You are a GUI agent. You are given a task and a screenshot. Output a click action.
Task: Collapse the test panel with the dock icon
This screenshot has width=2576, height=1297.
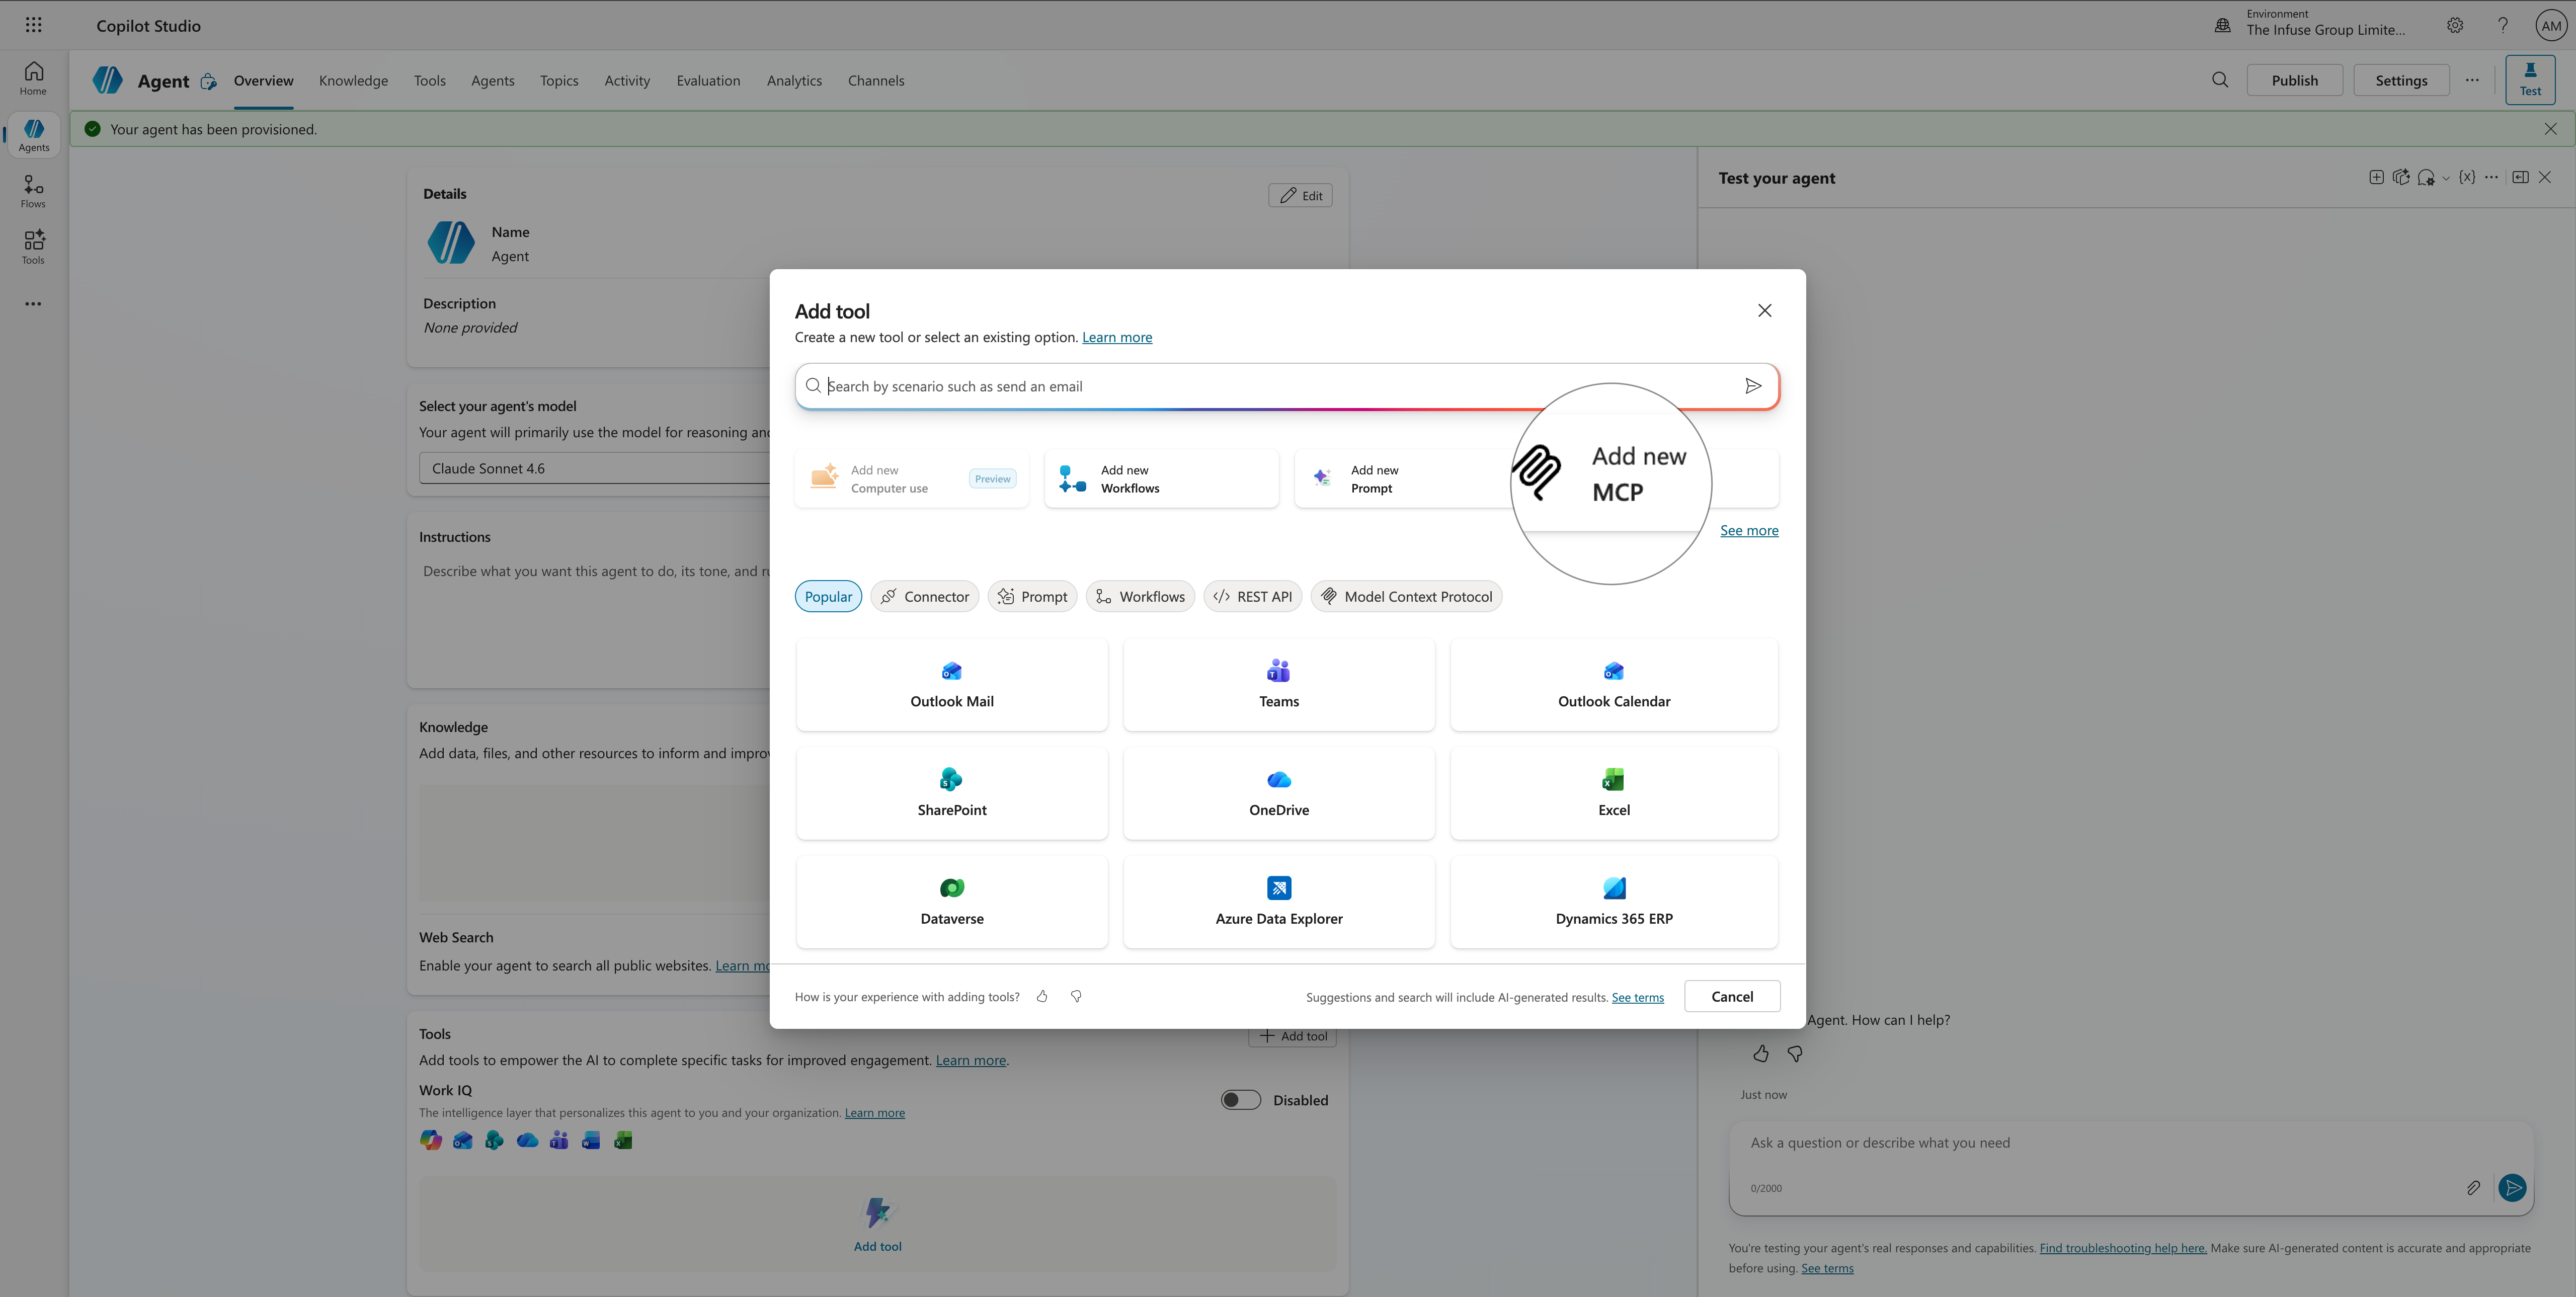[x=2520, y=178]
